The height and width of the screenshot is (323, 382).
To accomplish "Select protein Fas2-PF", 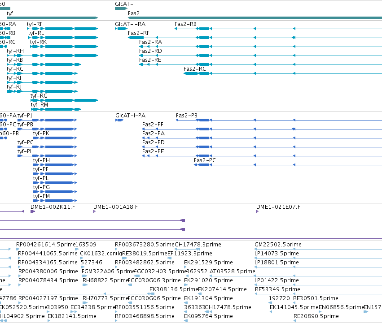I will (x=262, y=129).
